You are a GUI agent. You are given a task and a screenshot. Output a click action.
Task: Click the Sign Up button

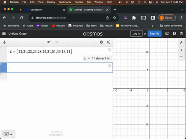[155, 34]
